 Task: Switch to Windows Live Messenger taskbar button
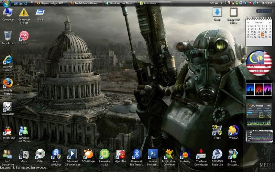pos(120,3)
